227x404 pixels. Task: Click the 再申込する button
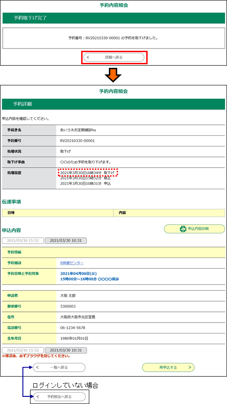pyautogui.click(x=168, y=368)
